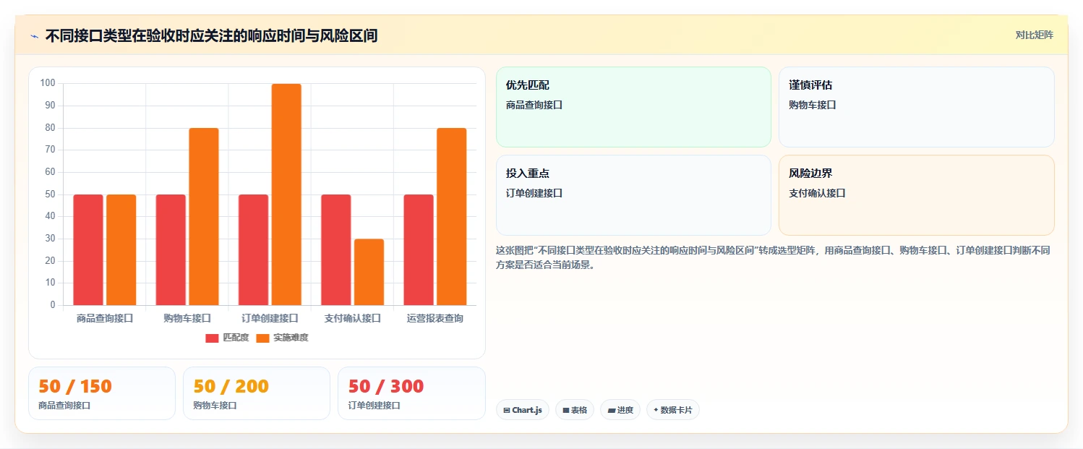Viewport: 1083px width, 449px height.
Task: Click orange 实施难度 bar for 购物车接口
Action: pyautogui.click(x=204, y=216)
